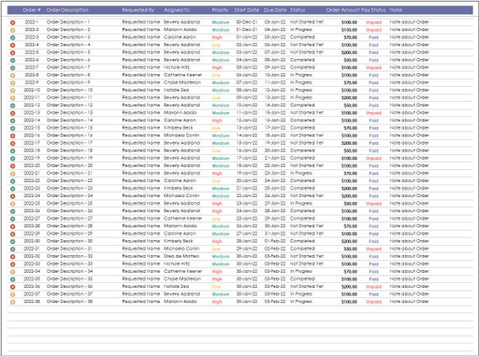Select the orange status icon beside order 2022-38
This screenshot has width=480, height=357.
[x=13, y=302]
